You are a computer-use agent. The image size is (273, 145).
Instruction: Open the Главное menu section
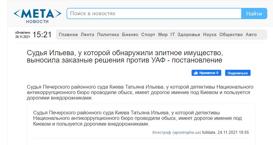(x=68, y=35)
